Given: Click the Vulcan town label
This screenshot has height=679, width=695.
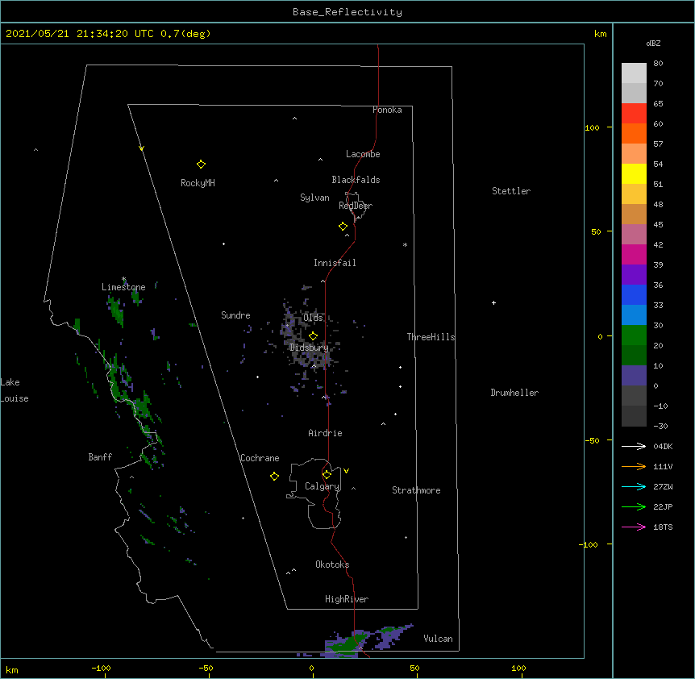Looking at the screenshot, I should (438, 639).
